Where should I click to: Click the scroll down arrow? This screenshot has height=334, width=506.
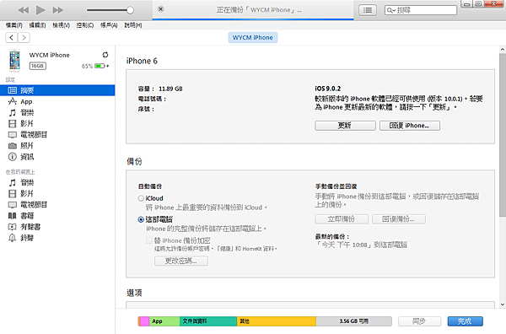(502, 304)
